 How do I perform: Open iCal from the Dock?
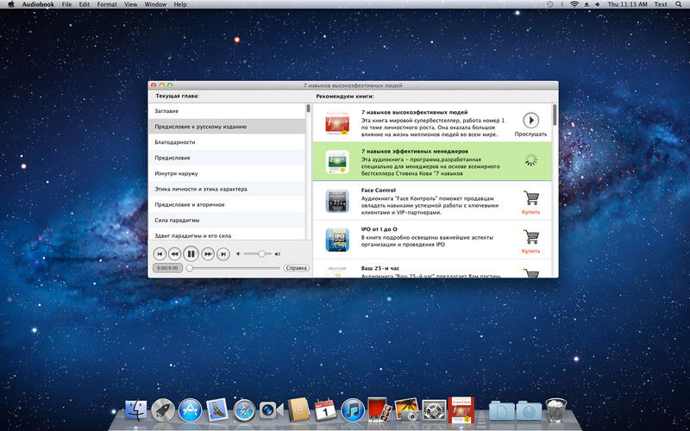point(325,410)
